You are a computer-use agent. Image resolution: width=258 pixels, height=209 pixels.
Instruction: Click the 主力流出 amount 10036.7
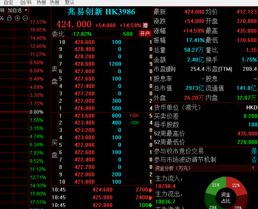point(165,201)
